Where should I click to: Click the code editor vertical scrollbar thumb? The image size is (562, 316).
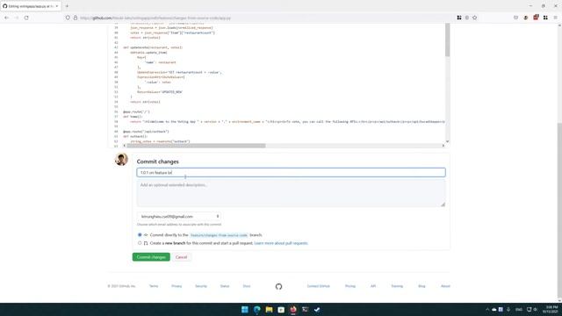[x=447, y=39]
